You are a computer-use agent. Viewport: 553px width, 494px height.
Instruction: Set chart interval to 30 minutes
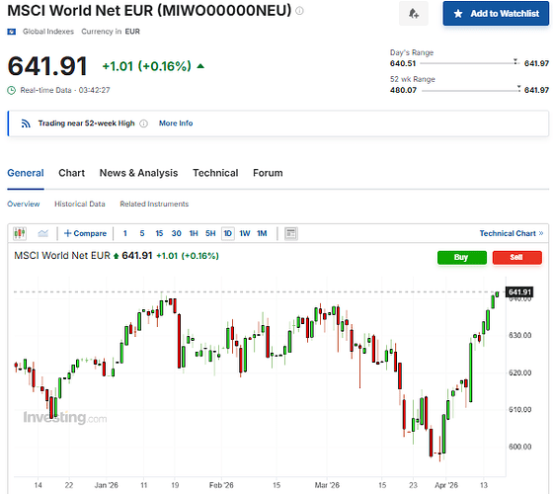click(x=177, y=233)
